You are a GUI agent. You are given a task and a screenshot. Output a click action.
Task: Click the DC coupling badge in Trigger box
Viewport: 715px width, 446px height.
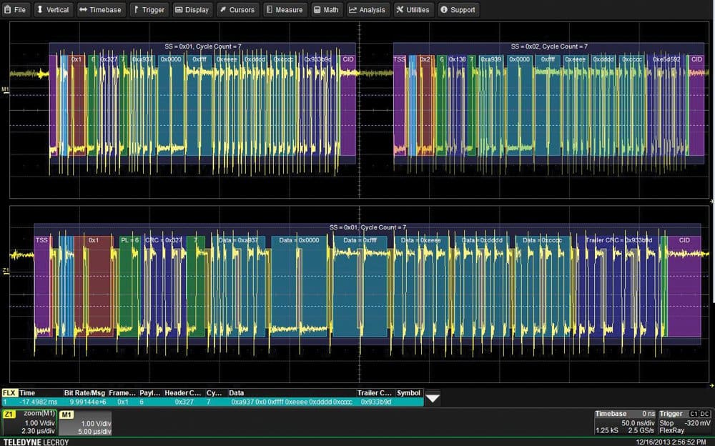click(704, 414)
